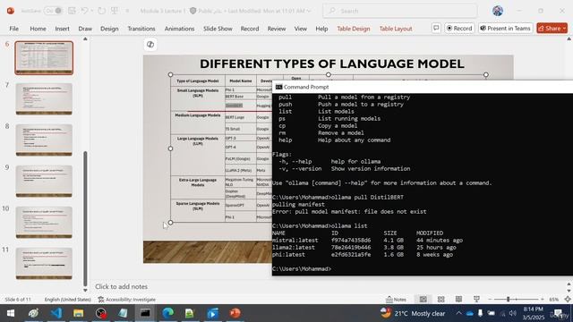Screen dimensions: 573x322
Task: Select slide 11 thumbnail
Action: tap(44, 264)
